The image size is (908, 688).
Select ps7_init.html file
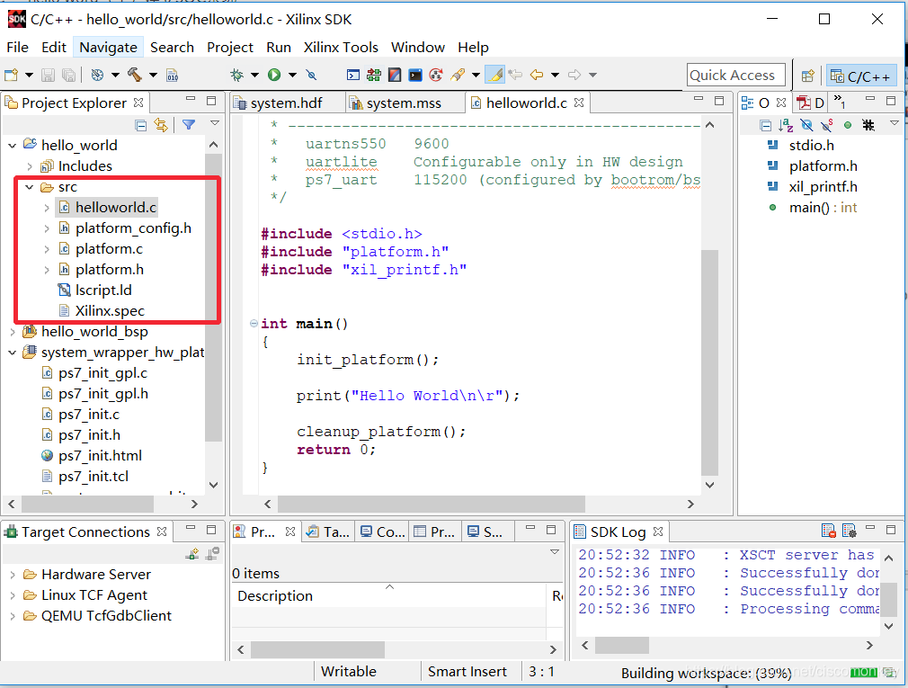[x=100, y=456]
